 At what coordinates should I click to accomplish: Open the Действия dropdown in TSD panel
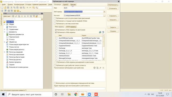point(7,16)
